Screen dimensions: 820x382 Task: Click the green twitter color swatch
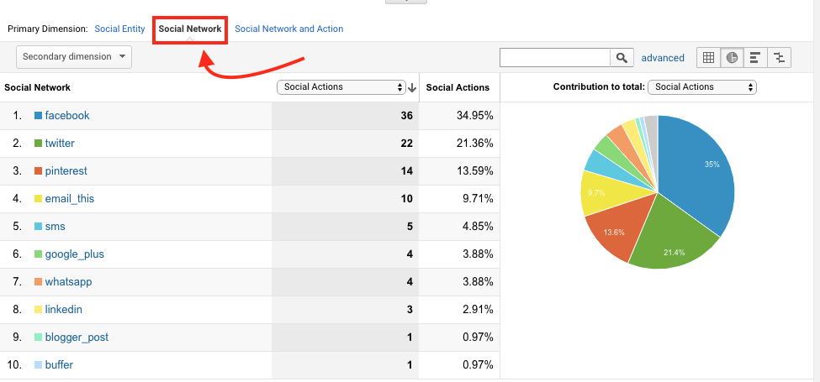coord(38,144)
